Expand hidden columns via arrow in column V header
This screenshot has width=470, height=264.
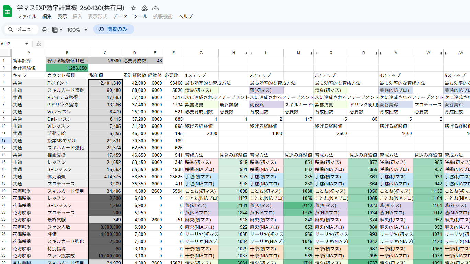tap(381, 53)
